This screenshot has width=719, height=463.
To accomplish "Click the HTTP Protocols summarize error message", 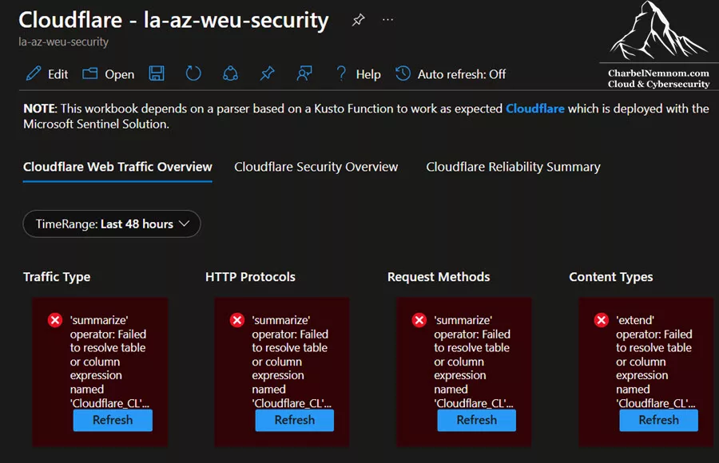I will pos(291,362).
